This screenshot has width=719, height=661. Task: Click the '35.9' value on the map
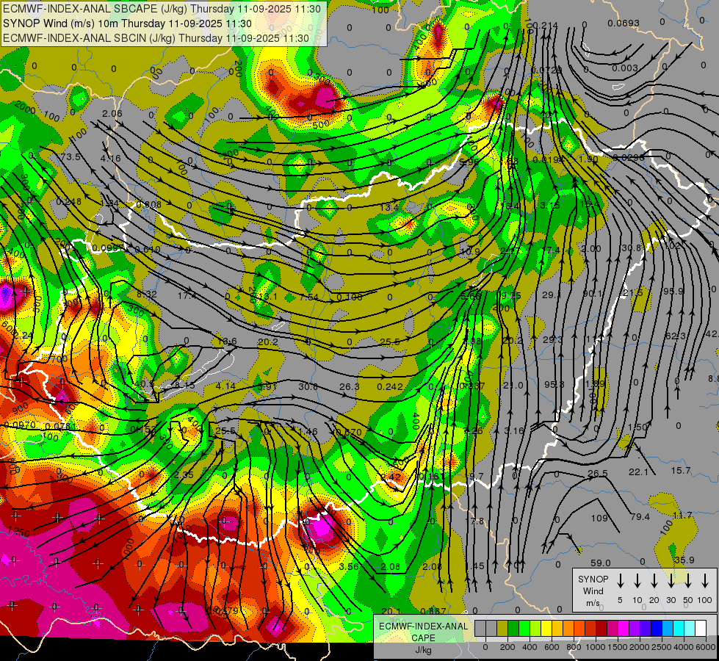[x=684, y=560]
